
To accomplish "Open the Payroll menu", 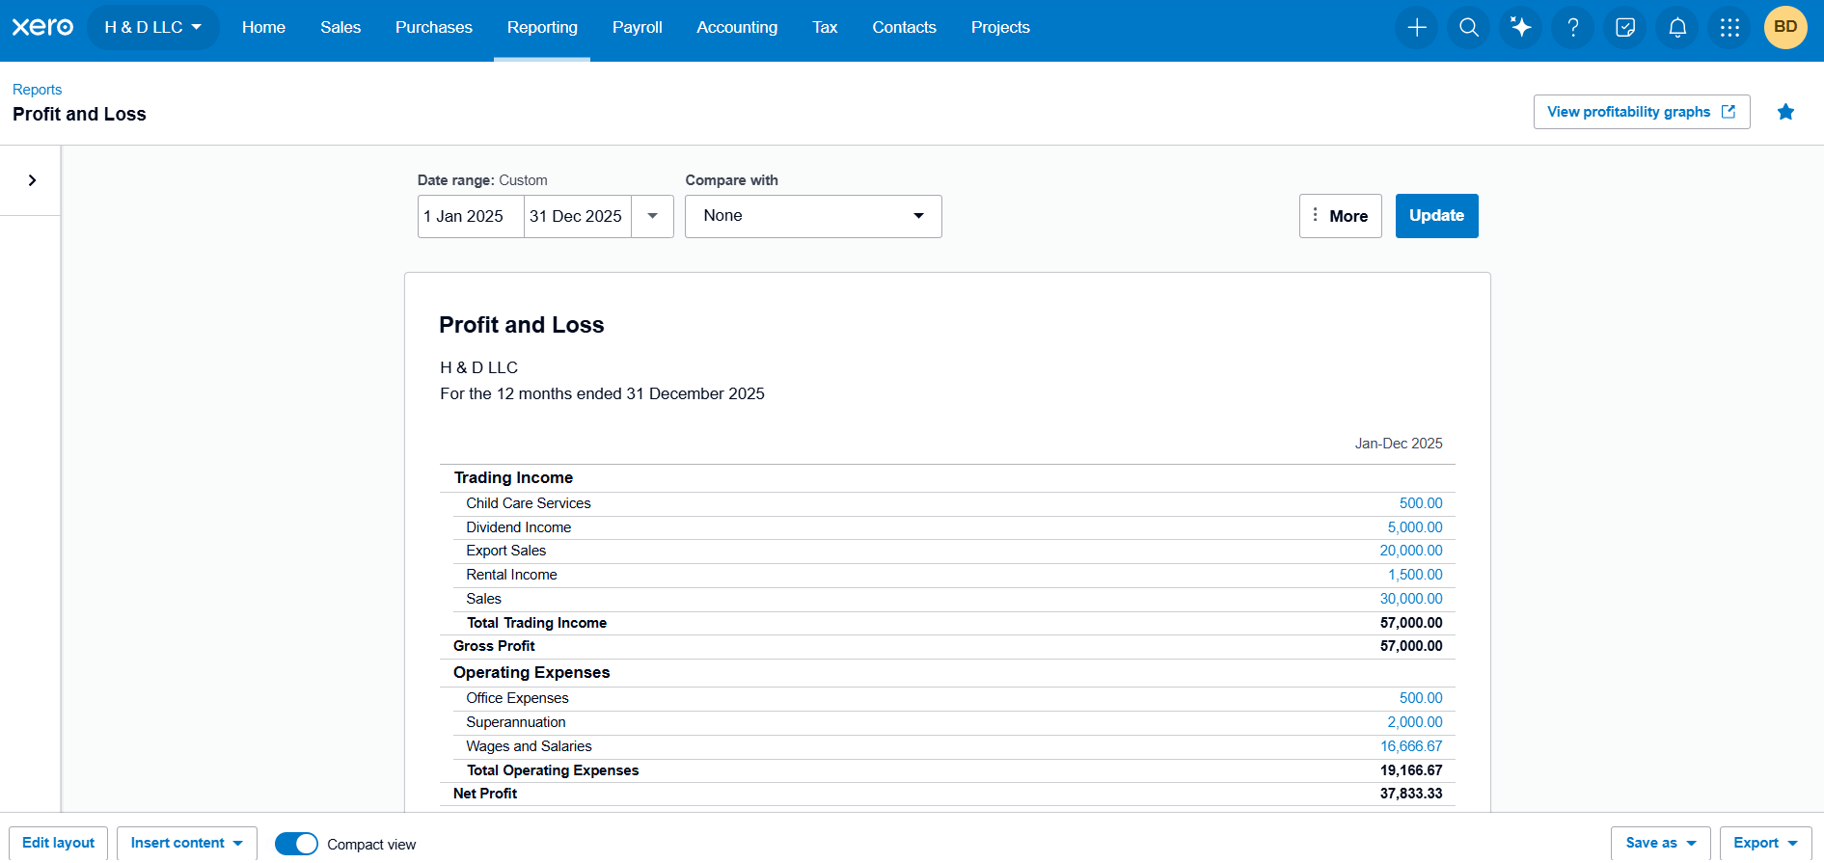I will coord(638,27).
